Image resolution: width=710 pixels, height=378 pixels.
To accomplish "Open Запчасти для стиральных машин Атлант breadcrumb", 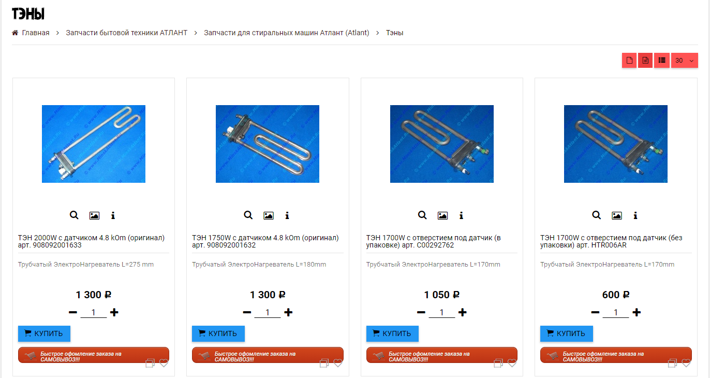I will (x=287, y=33).
